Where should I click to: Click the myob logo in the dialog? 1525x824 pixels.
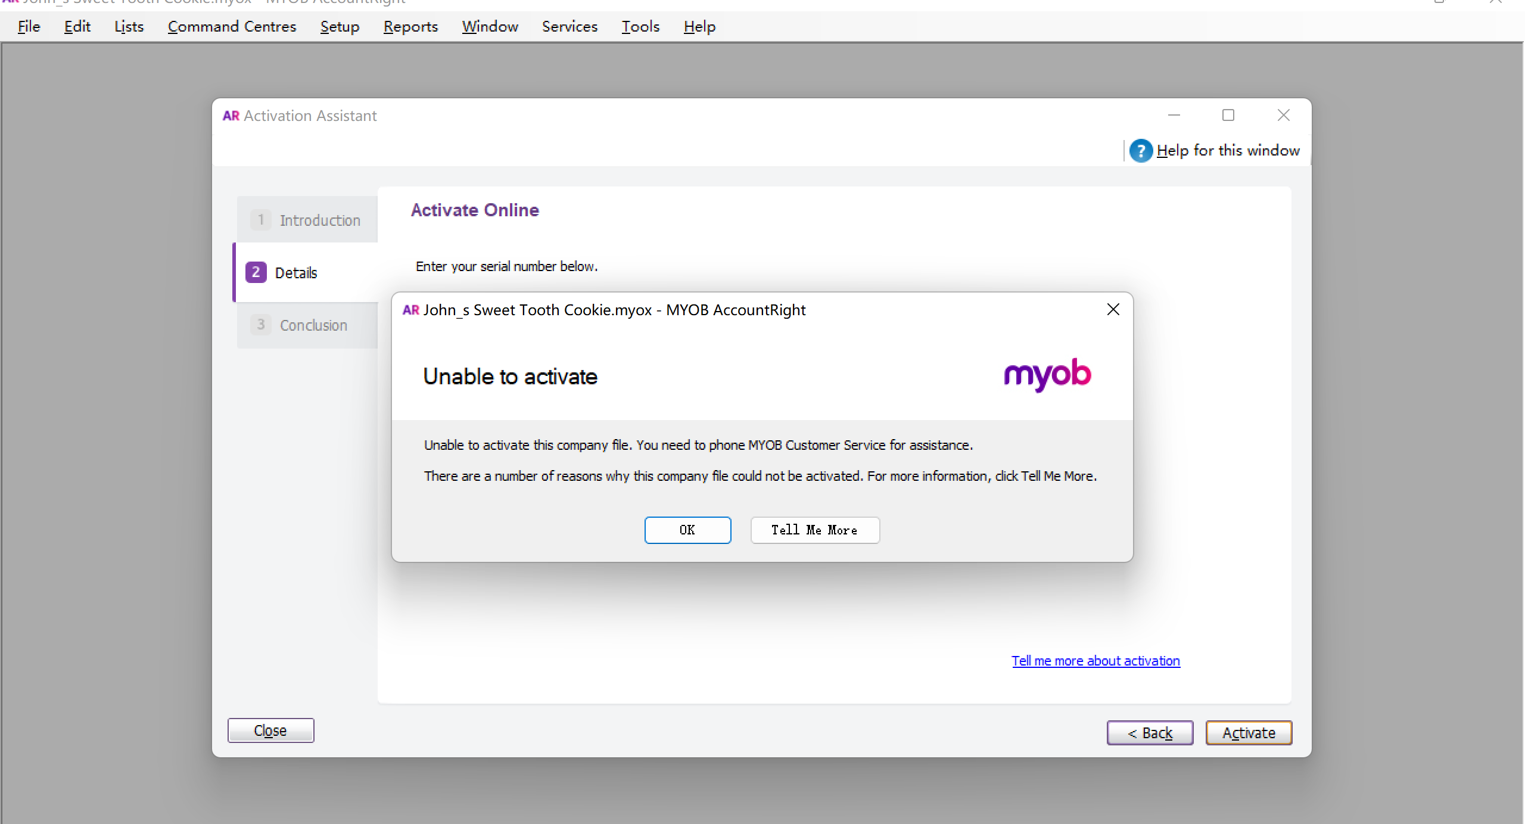[x=1047, y=375]
